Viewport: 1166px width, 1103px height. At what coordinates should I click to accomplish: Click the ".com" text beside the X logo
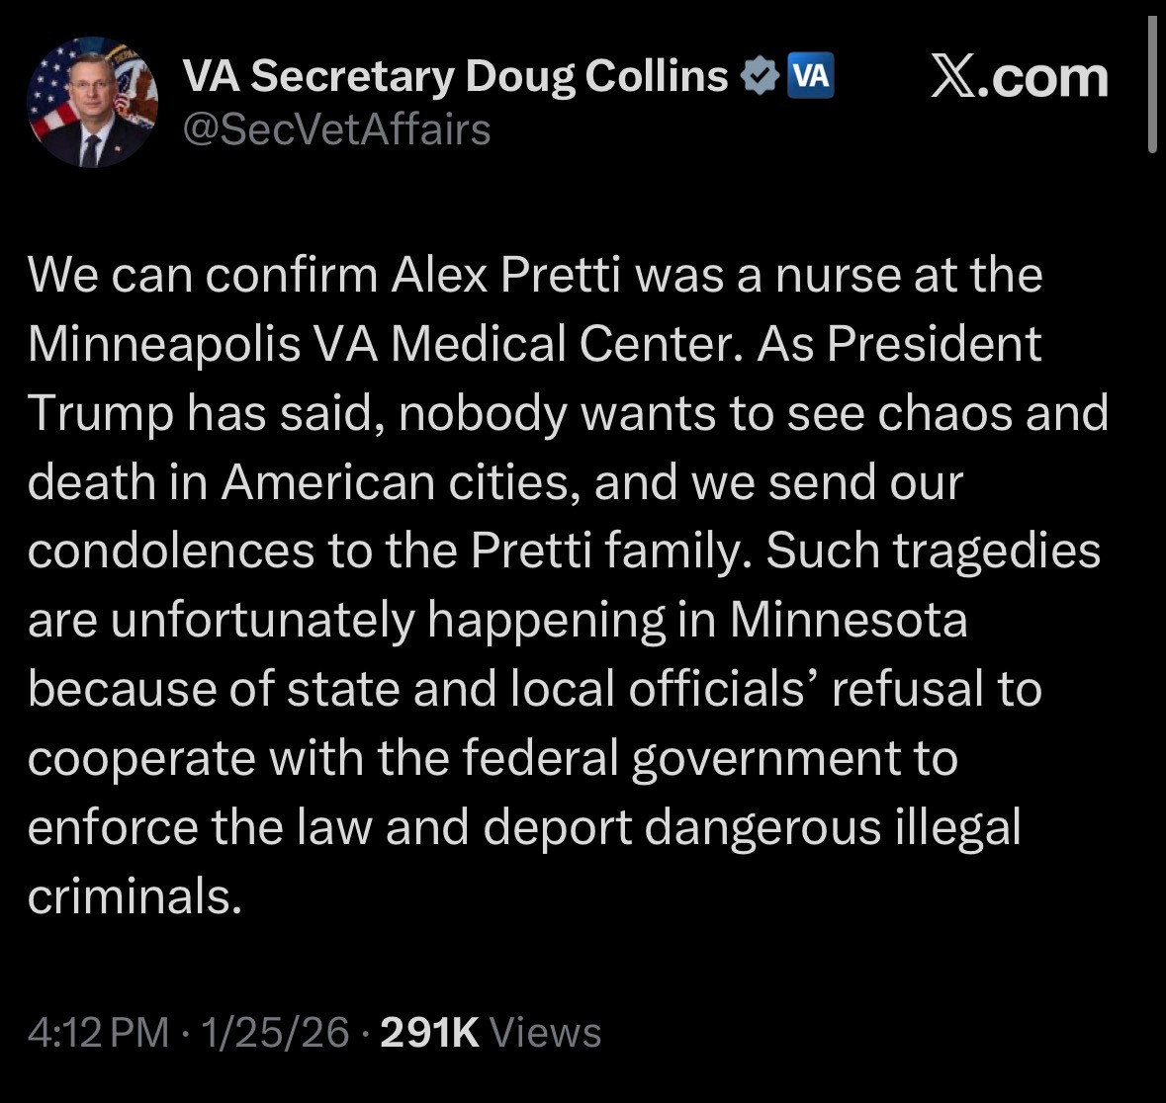pos(1042,79)
